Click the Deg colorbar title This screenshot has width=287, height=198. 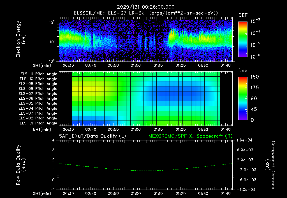pyautogui.click(x=243, y=71)
